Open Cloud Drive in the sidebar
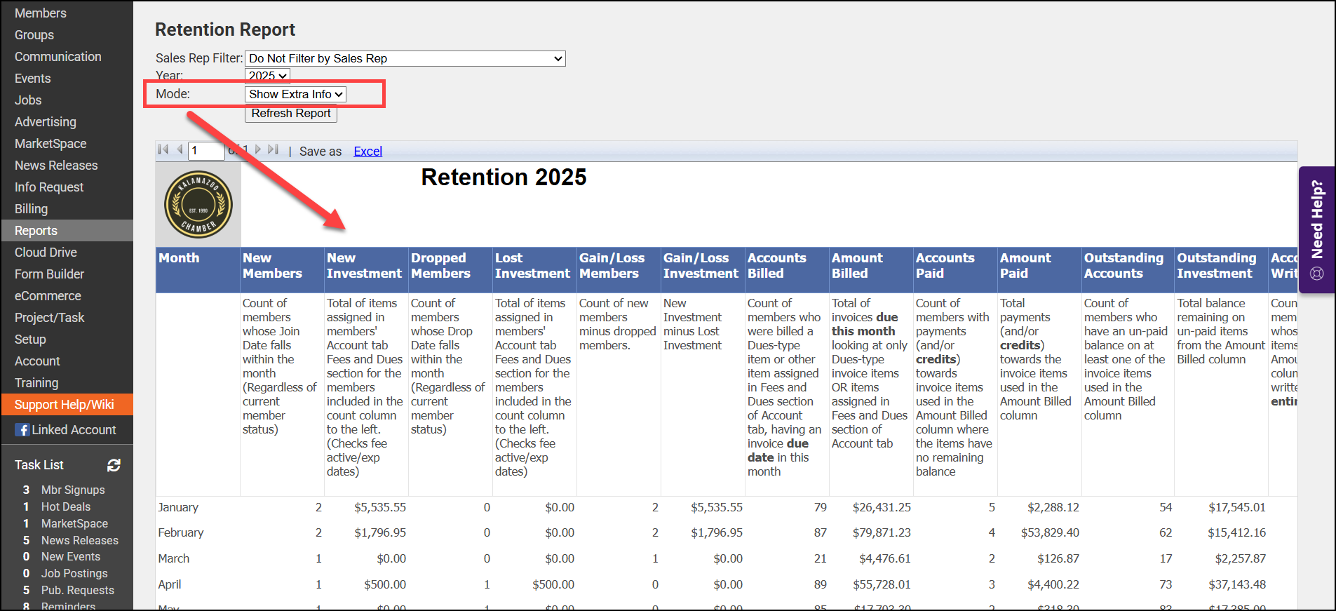 click(46, 253)
